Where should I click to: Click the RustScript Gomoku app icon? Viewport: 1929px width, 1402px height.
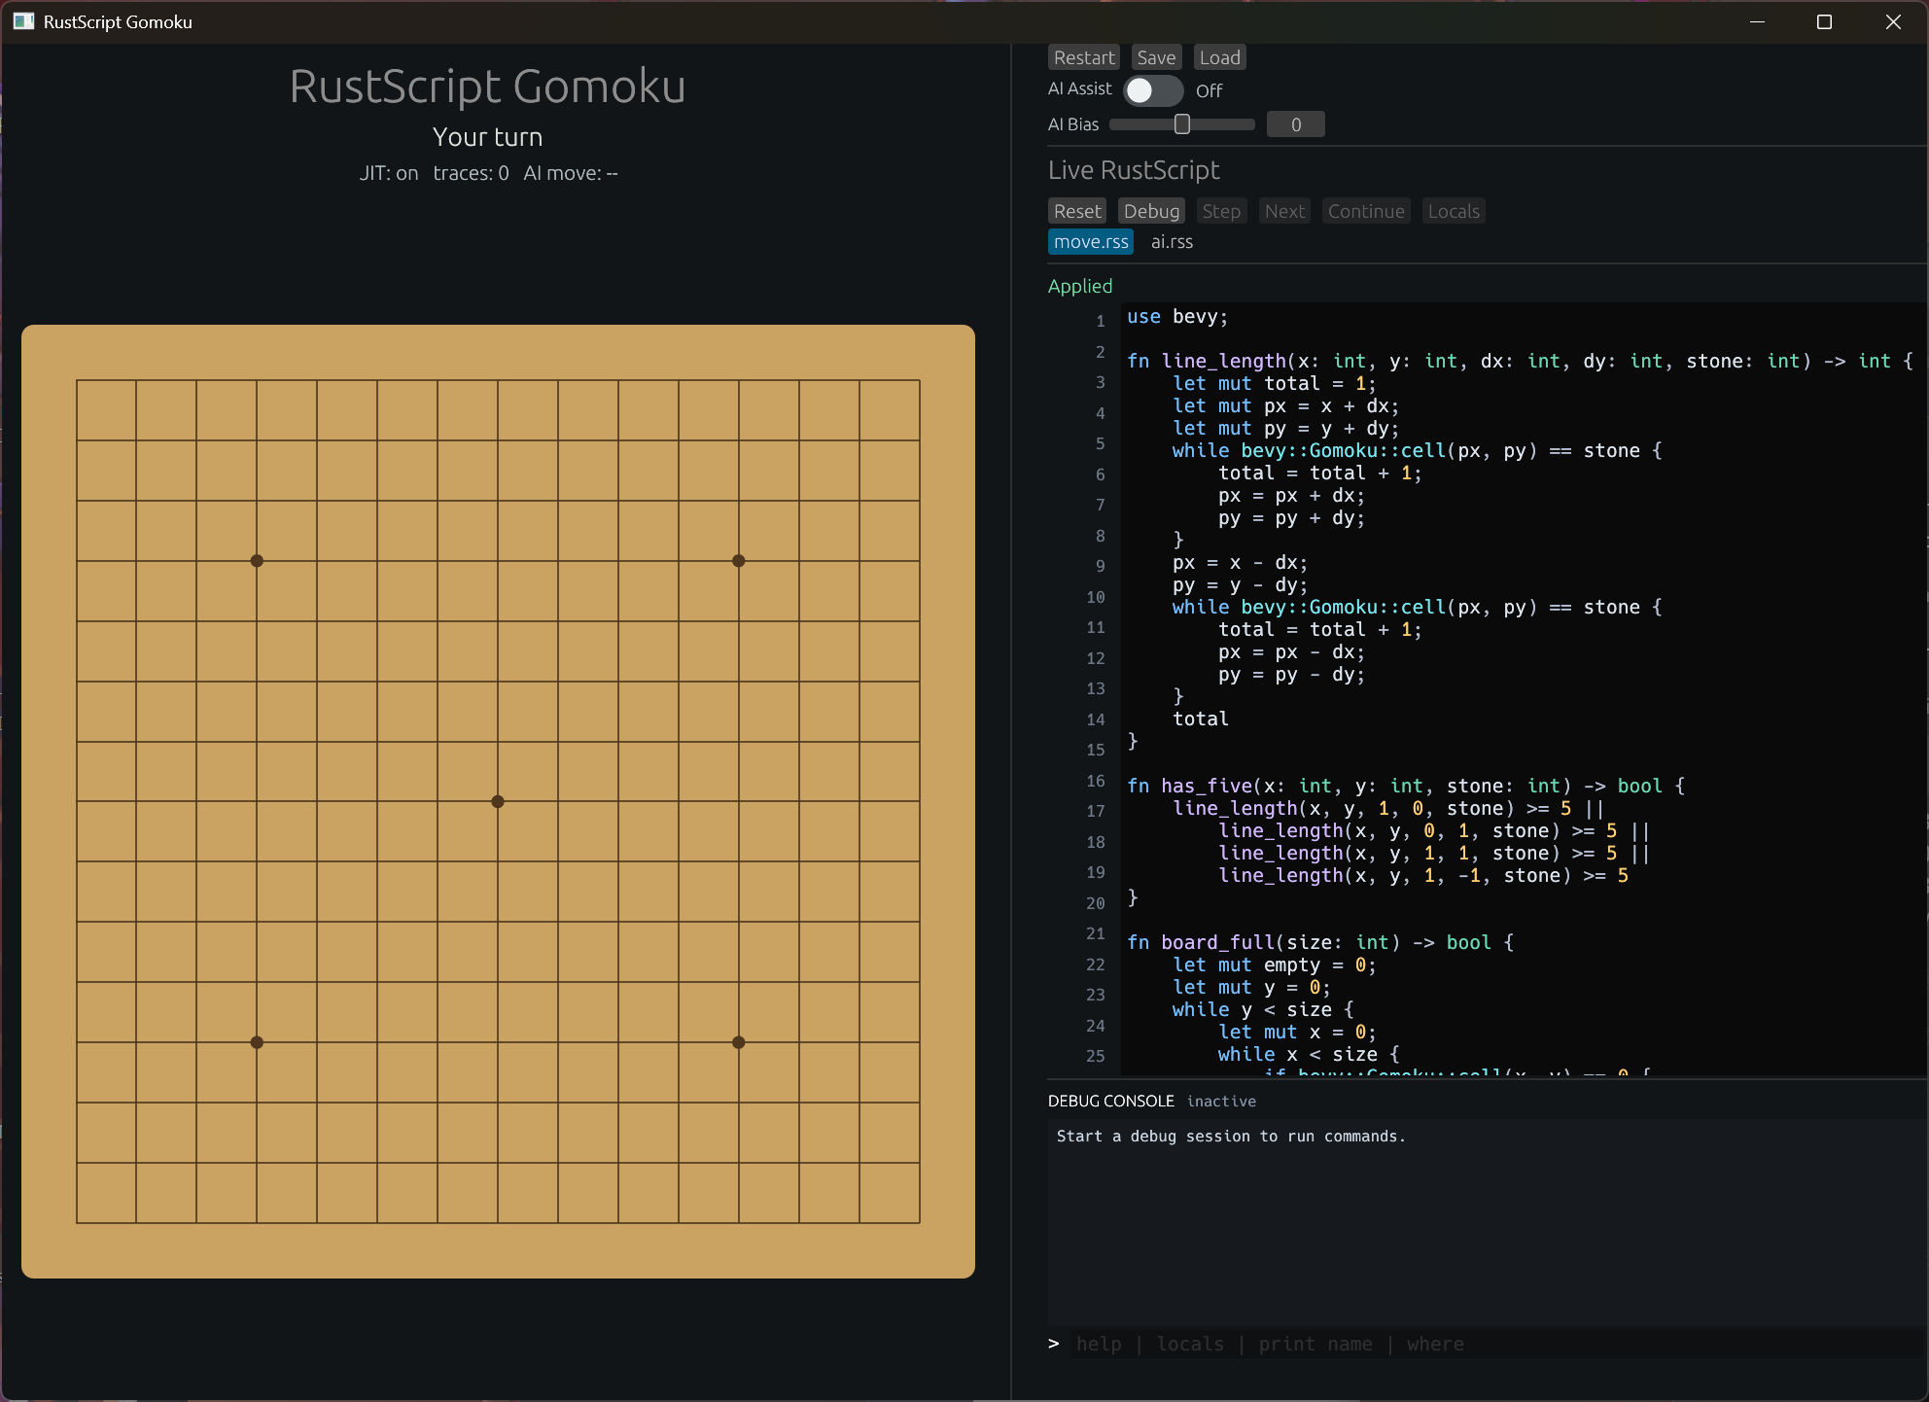pos(23,21)
